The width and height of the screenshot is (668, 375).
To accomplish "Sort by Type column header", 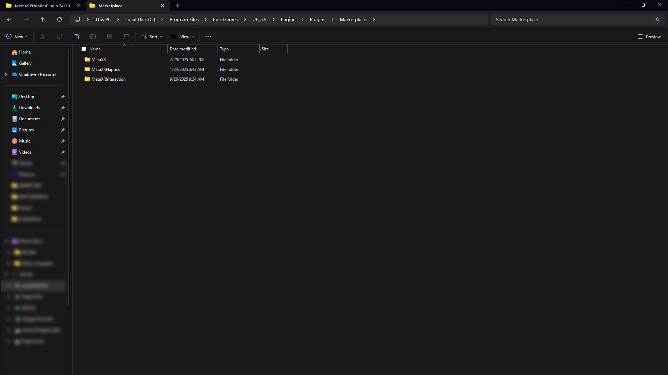I will coord(238,49).
